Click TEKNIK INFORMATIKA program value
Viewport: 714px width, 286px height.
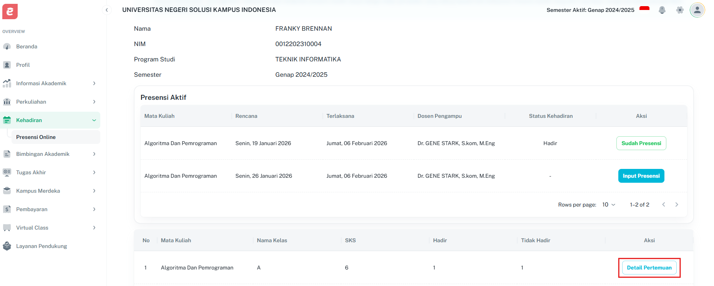coord(308,59)
